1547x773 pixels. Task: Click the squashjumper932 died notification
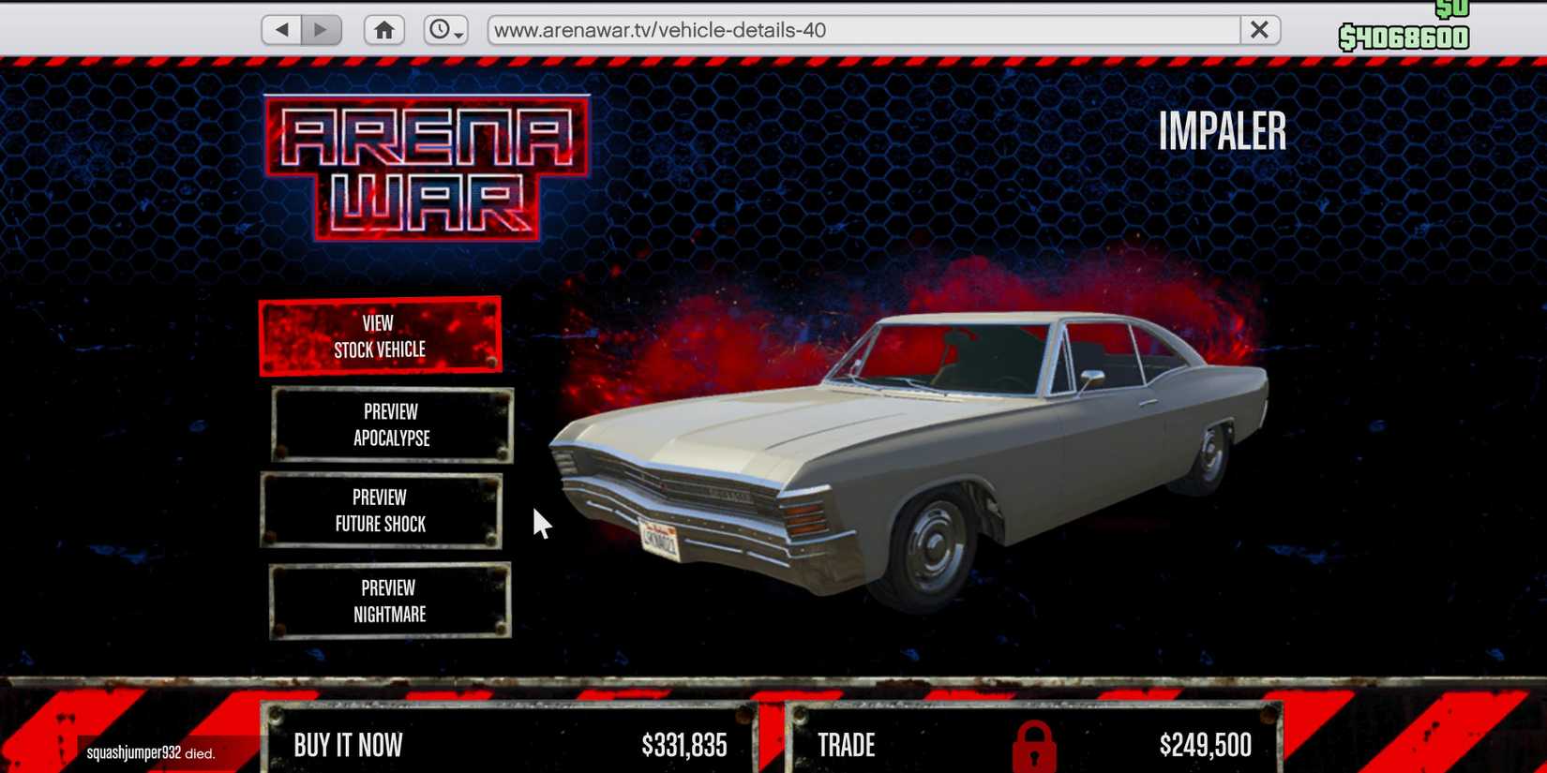pos(151,753)
